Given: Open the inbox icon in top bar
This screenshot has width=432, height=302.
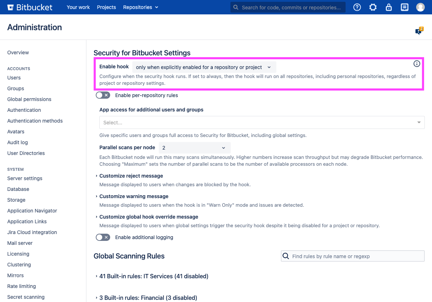Looking at the screenshot, I should [x=405, y=7].
